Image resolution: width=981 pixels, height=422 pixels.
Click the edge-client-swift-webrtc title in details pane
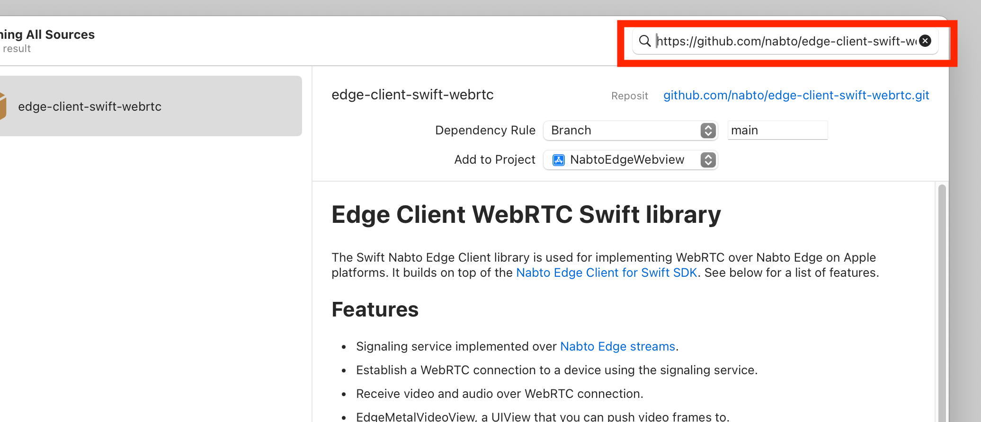(x=412, y=95)
